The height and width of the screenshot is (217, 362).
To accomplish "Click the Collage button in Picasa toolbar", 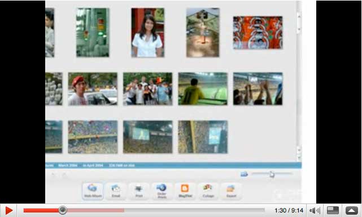I will 208,191.
